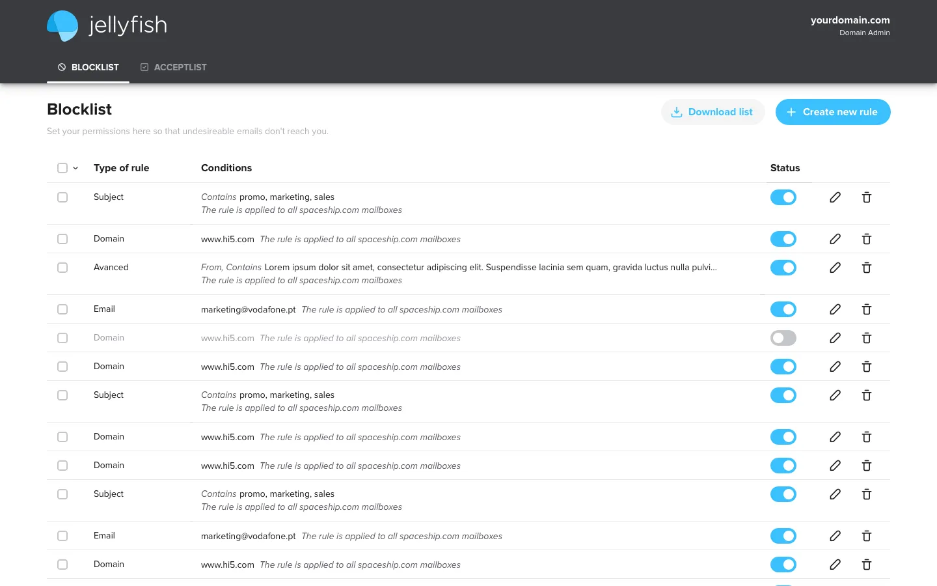The width and height of the screenshot is (937, 586).
Task: Check the box for the Avanced rule
Action: pos(62,268)
